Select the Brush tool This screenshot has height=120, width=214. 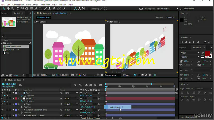[45, 9]
